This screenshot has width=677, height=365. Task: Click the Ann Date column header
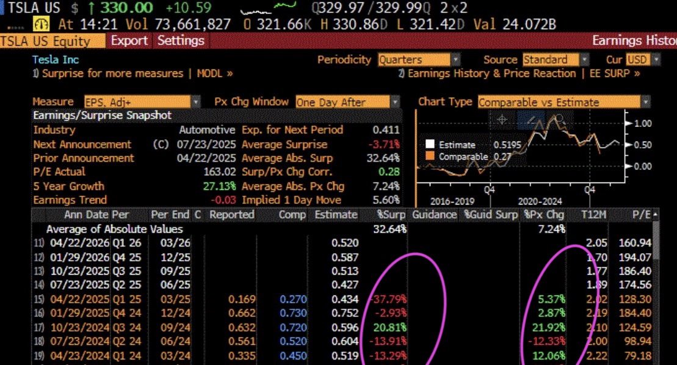(87, 214)
